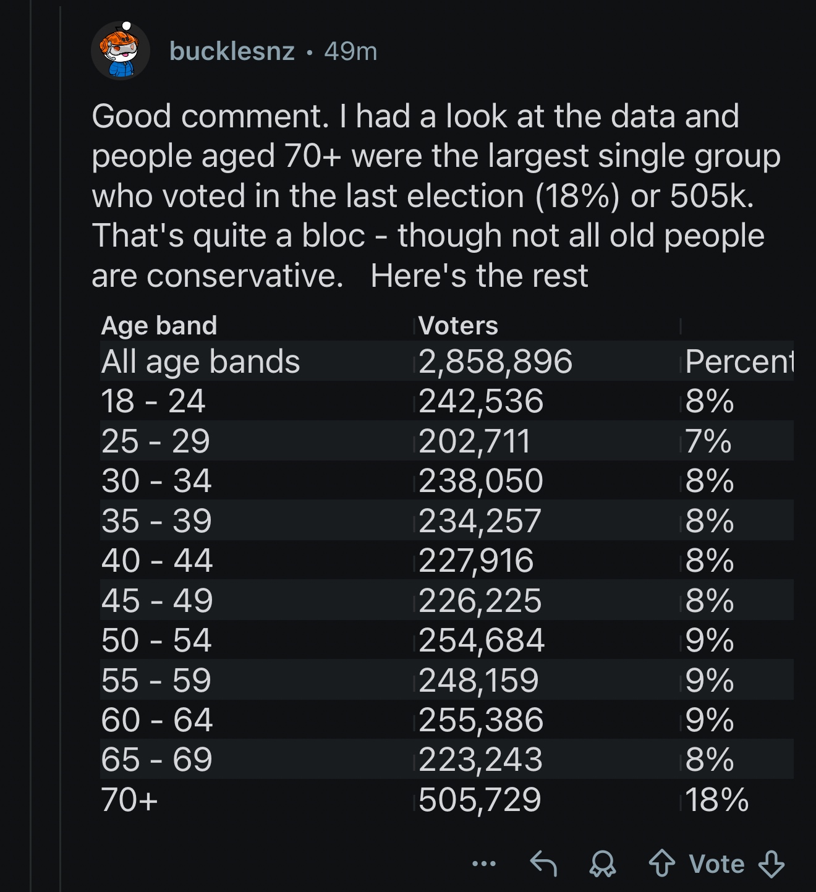Click the 505,729 voters cell
Image resolution: width=816 pixels, height=892 pixels.
(x=480, y=799)
